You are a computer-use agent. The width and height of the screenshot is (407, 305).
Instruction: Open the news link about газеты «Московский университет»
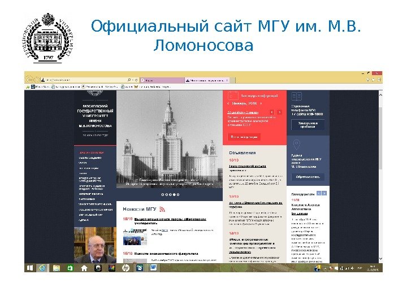pyautogui.click(x=170, y=221)
